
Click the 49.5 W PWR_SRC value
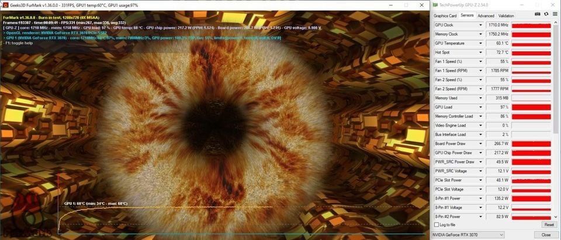[498, 162]
